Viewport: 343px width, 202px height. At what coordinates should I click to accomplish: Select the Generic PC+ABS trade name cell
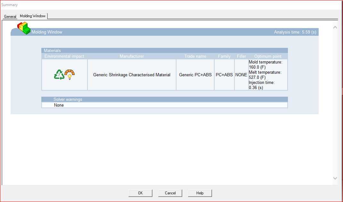click(195, 75)
